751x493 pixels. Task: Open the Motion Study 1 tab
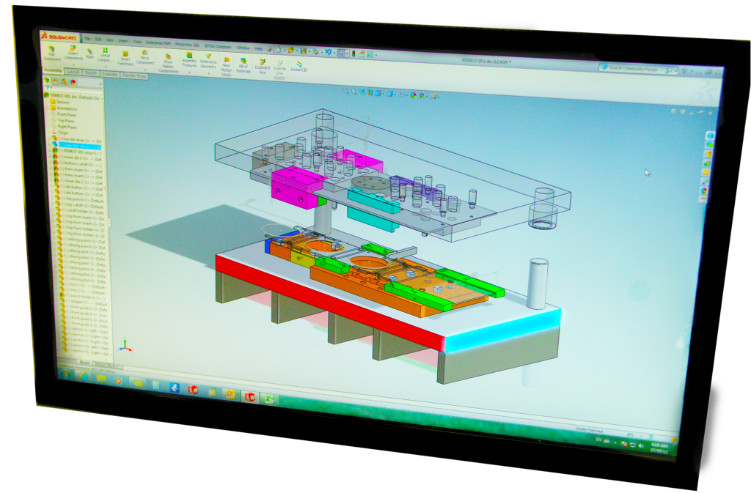tap(108, 366)
